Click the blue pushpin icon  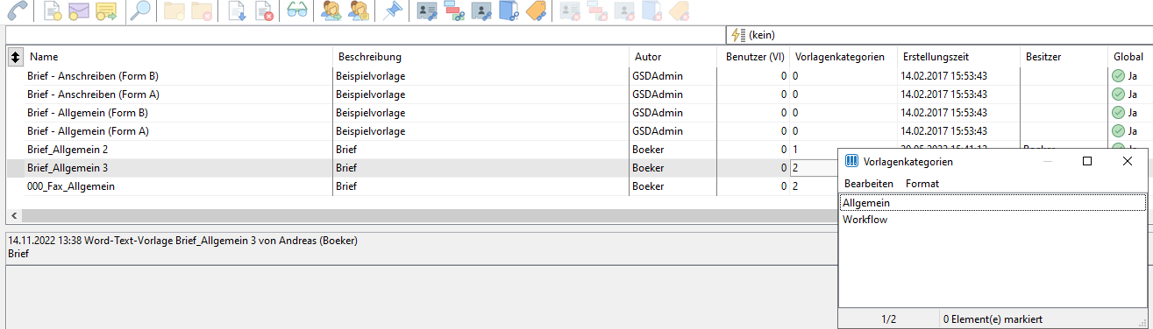391,10
